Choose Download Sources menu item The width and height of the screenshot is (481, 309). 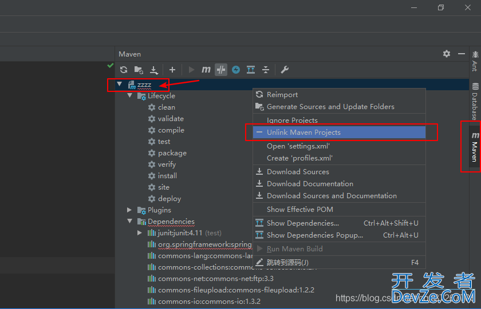click(339, 171)
